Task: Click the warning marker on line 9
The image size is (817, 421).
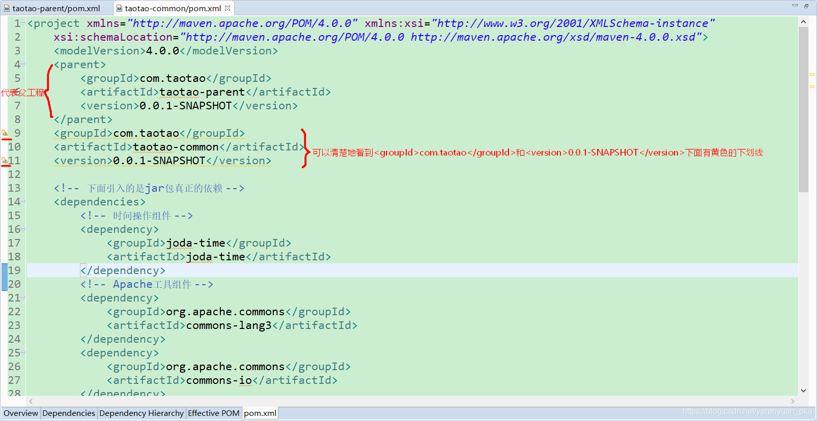Action: coord(5,133)
